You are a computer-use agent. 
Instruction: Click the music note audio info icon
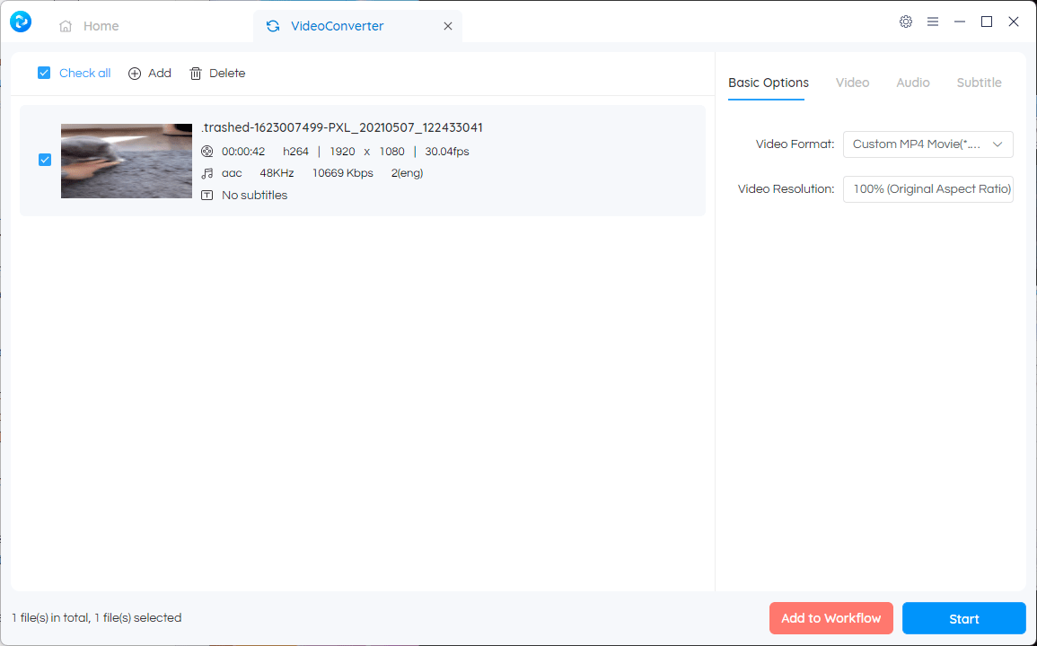208,172
